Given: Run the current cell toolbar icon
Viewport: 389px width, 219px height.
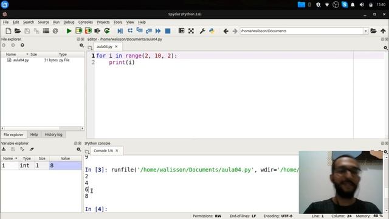Looking at the screenshot, I should point(78,31).
